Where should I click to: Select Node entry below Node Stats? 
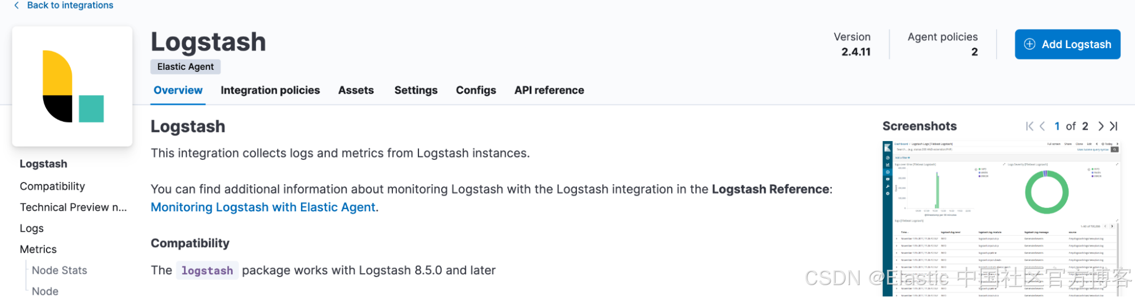pyautogui.click(x=45, y=291)
